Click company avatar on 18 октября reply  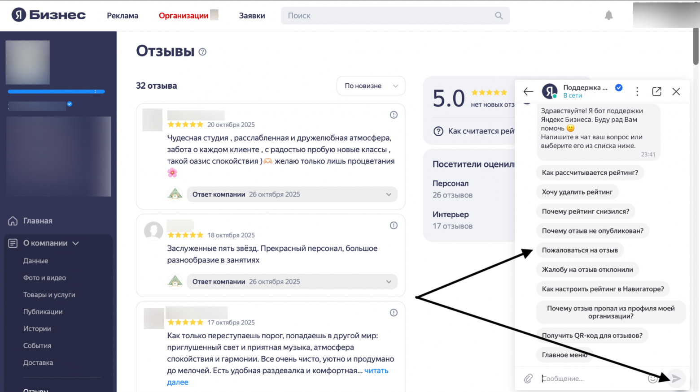(175, 281)
